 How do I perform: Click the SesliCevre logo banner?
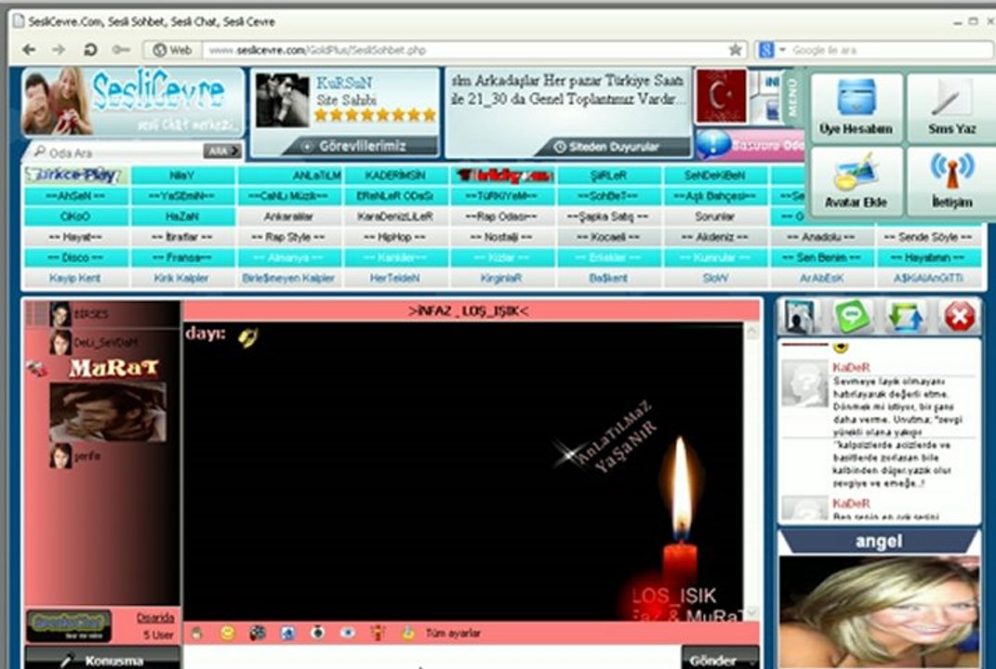[x=132, y=101]
